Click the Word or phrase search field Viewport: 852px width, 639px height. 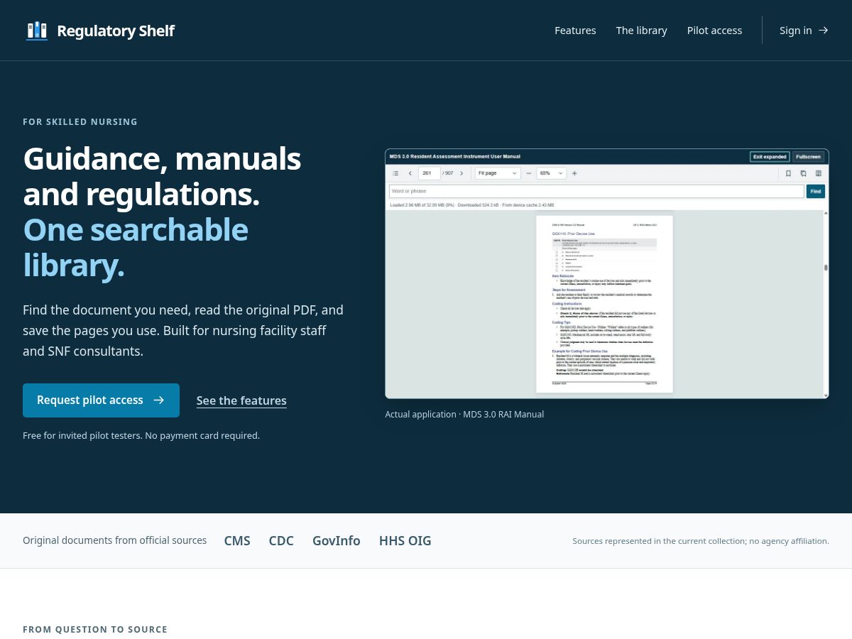point(596,191)
